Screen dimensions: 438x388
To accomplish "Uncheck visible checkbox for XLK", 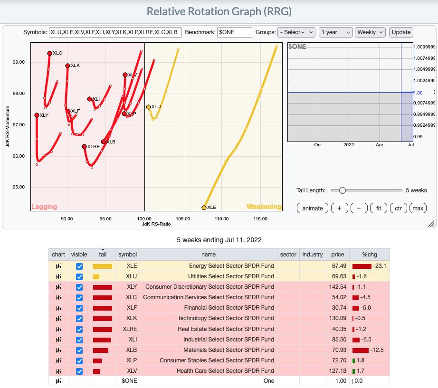I will (x=79, y=319).
